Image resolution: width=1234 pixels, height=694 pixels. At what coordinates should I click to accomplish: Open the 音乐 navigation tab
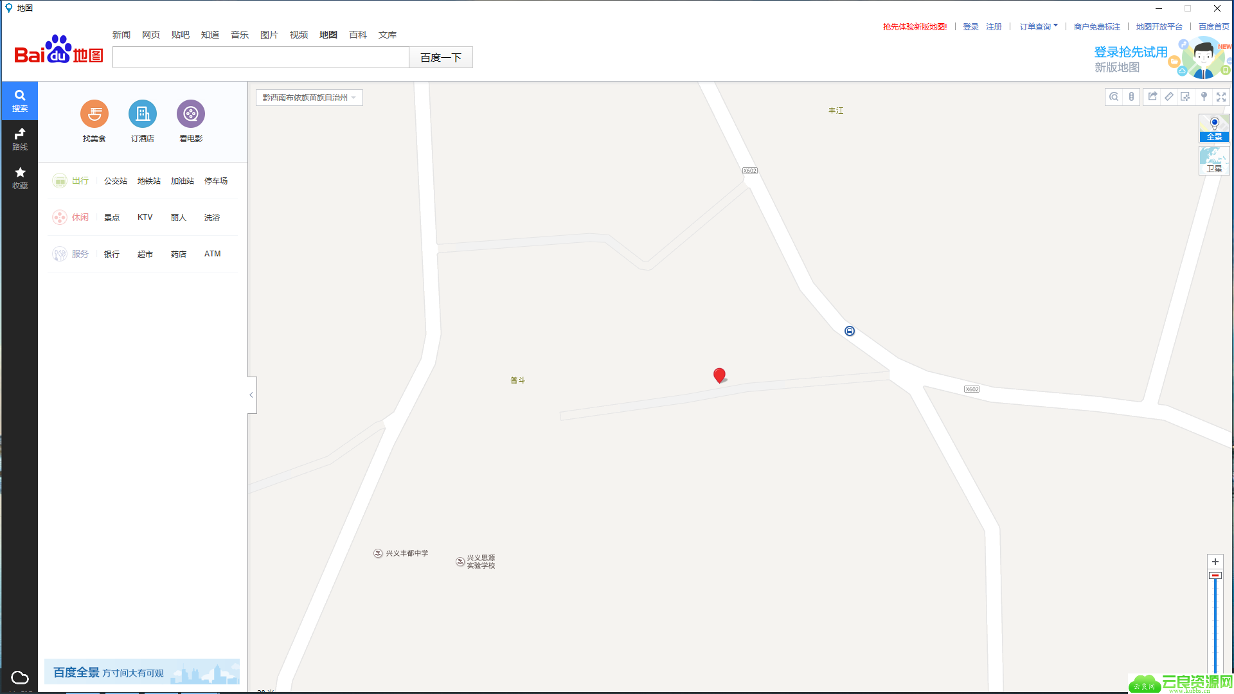pos(240,35)
